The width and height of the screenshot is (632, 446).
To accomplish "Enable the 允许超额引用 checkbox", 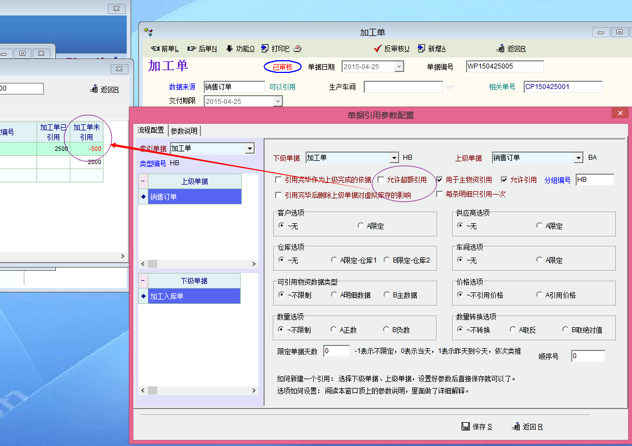I will tap(381, 180).
